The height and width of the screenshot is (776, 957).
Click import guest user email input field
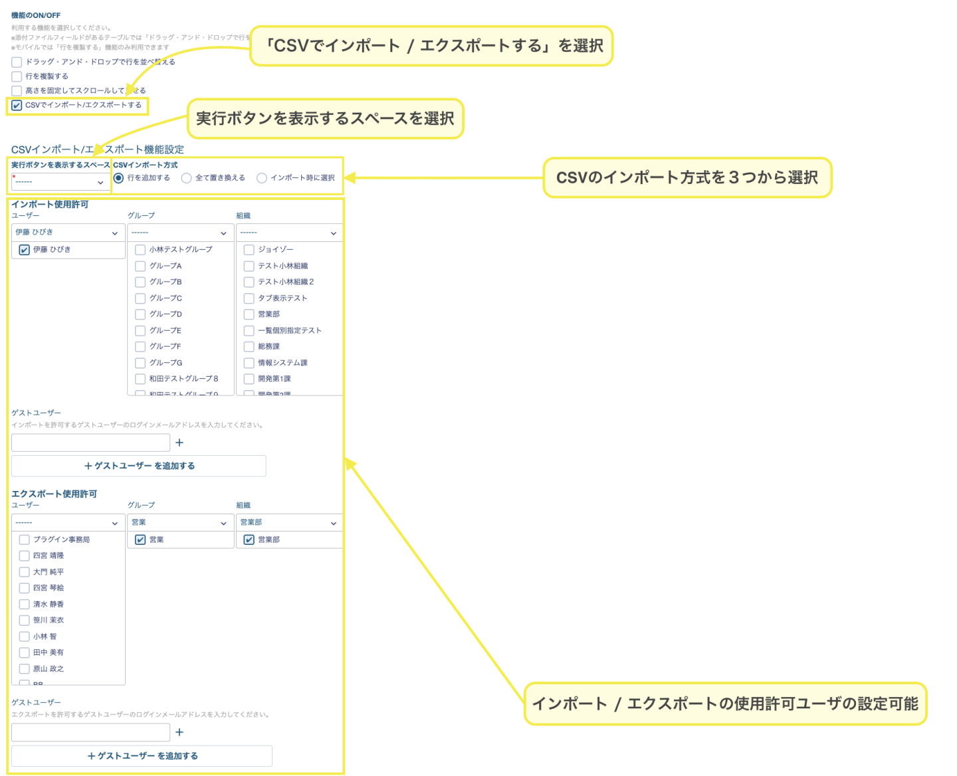point(90,442)
